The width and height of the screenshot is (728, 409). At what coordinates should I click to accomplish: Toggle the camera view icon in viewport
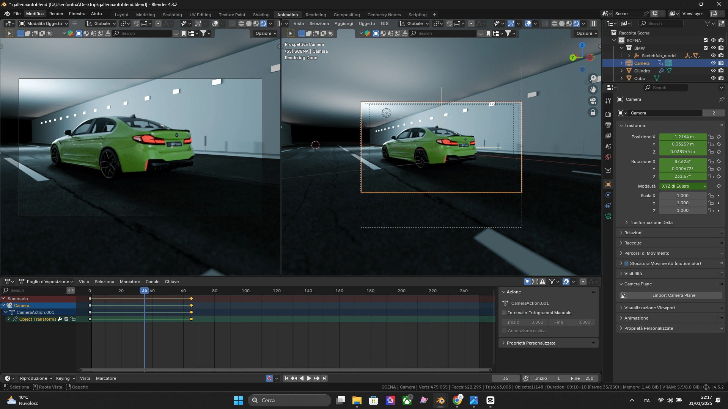coord(593,101)
